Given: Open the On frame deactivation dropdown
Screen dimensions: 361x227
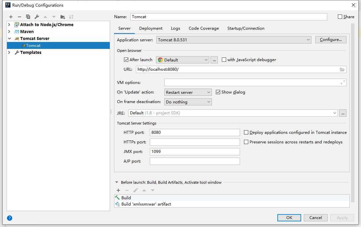Looking at the screenshot, I should [188, 102].
